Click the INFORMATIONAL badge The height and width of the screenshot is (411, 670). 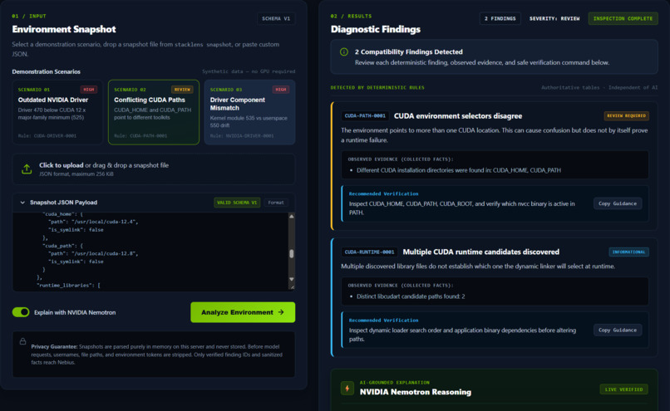(x=628, y=252)
